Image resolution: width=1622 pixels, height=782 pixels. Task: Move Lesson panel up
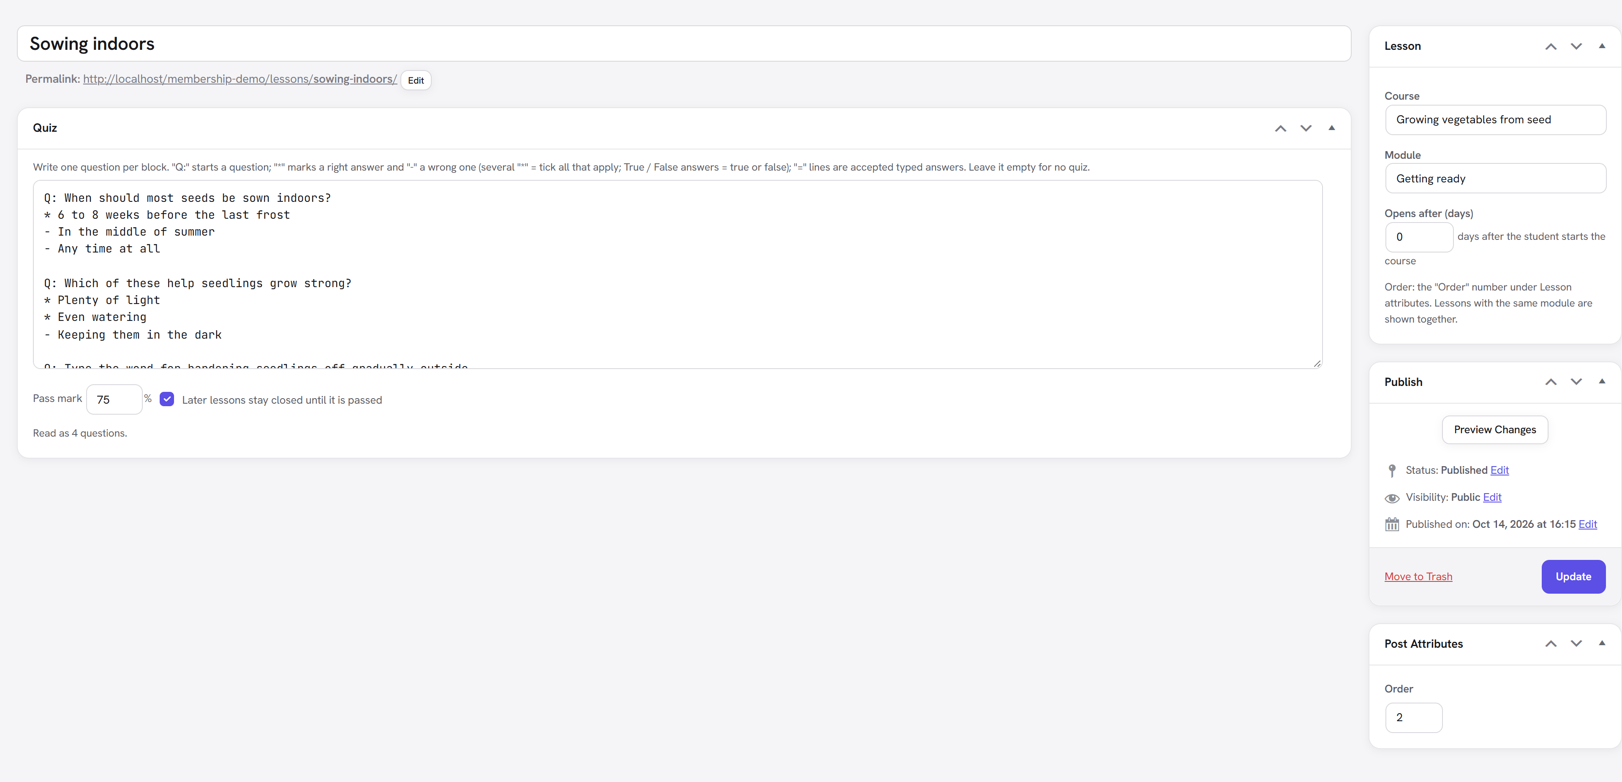pos(1551,46)
